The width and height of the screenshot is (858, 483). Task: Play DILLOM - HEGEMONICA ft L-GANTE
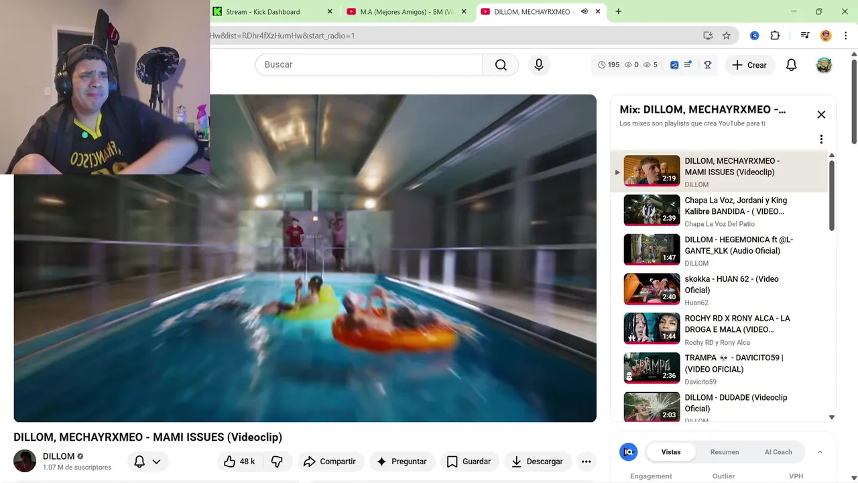pos(719,251)
